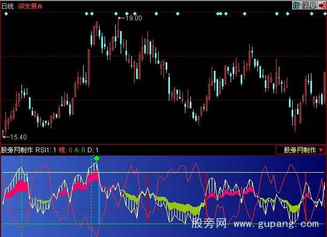This screenshot has height=237, width=327.
Task: Click the 19.00 high price label
Action: click(133, 18)
